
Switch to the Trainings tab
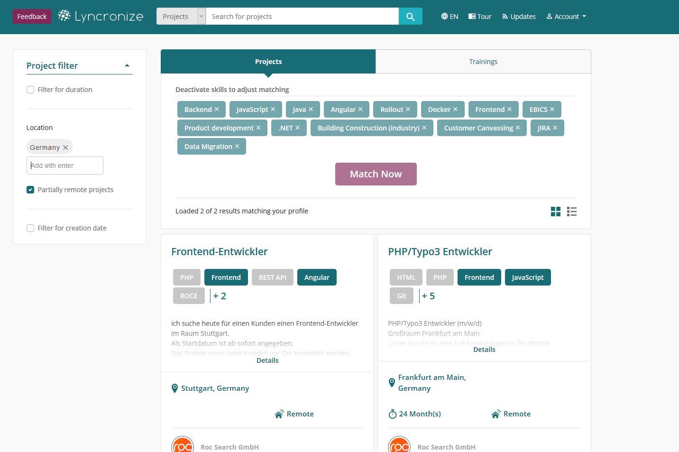pos(483,62)
